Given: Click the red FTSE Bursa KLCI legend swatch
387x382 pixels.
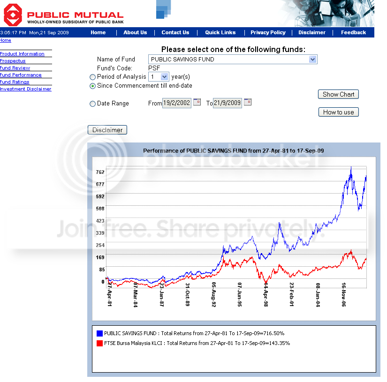Looking at the screenshot, I should 99,344.
